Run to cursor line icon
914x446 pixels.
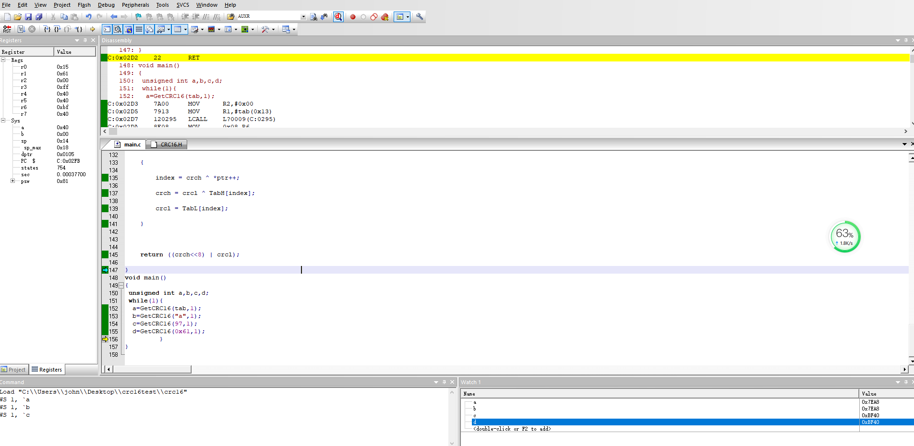(x=79, y=29)
